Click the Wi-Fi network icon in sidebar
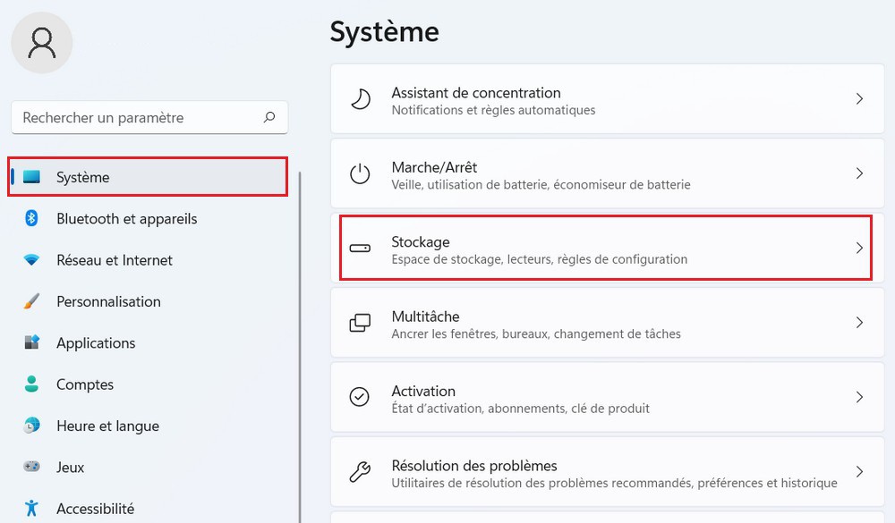Screen dimensions: 895x523 (32, 260)
